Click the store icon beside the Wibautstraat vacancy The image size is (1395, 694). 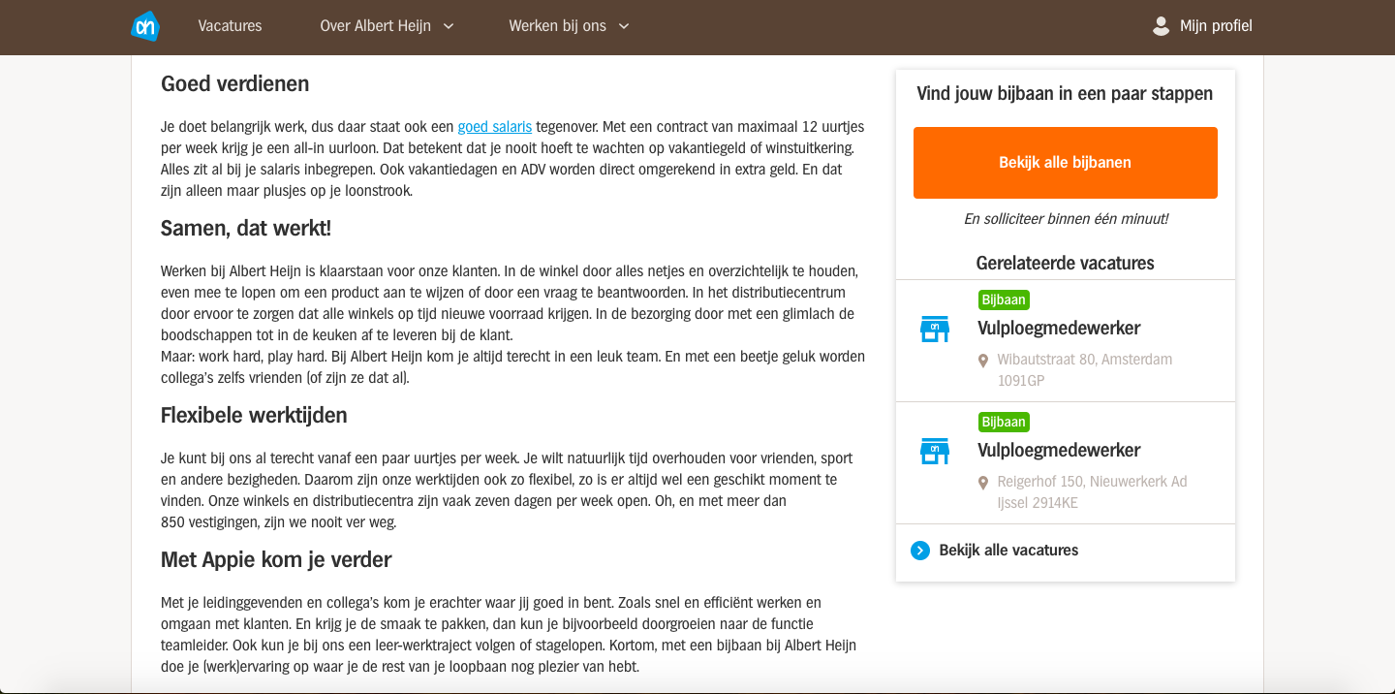tap(934, 330)
